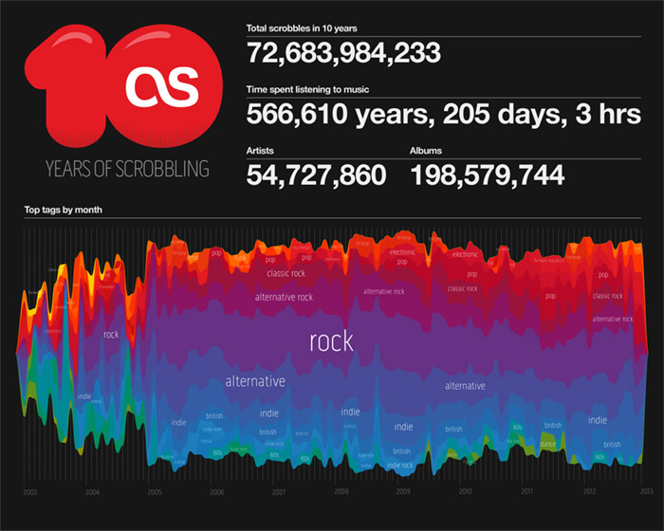664x531 pixels.
Task: Click the "funk" tag label in the chart
Action: click(240, 258)
